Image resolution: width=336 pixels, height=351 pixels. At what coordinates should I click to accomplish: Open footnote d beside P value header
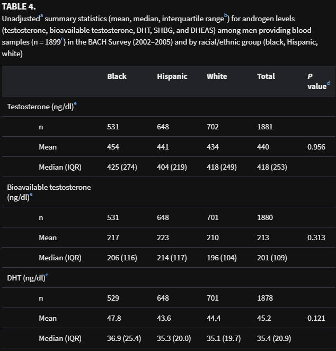click(328, 83)
